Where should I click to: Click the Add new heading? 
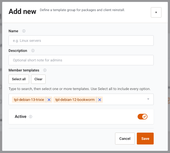(22, 11)
